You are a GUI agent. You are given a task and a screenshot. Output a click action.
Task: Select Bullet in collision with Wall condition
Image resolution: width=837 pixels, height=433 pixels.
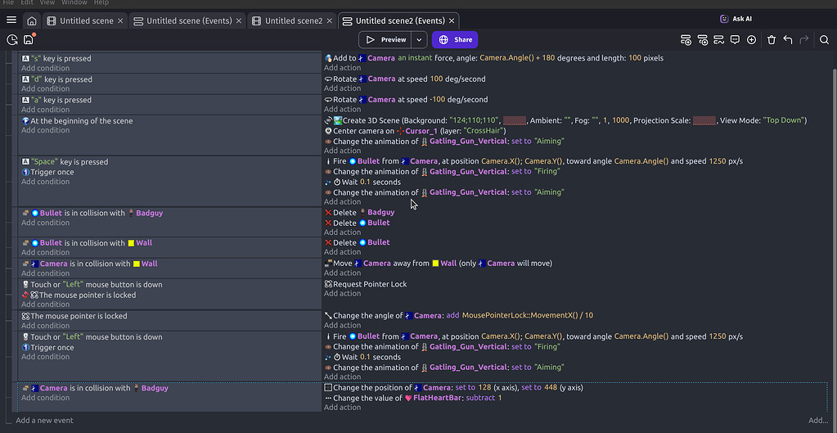(x=87, y=243)
